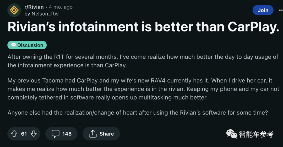This screenshot has height=147, width=283.
Task: Open the 148 comments count
Action: click(x=67, y=134)
